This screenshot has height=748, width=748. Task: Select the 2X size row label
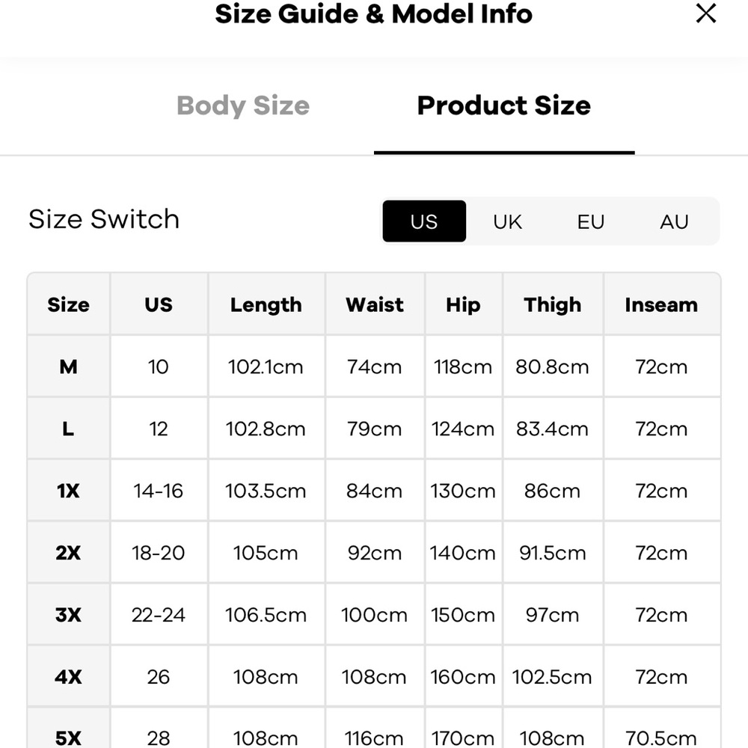tap(68, 553)
